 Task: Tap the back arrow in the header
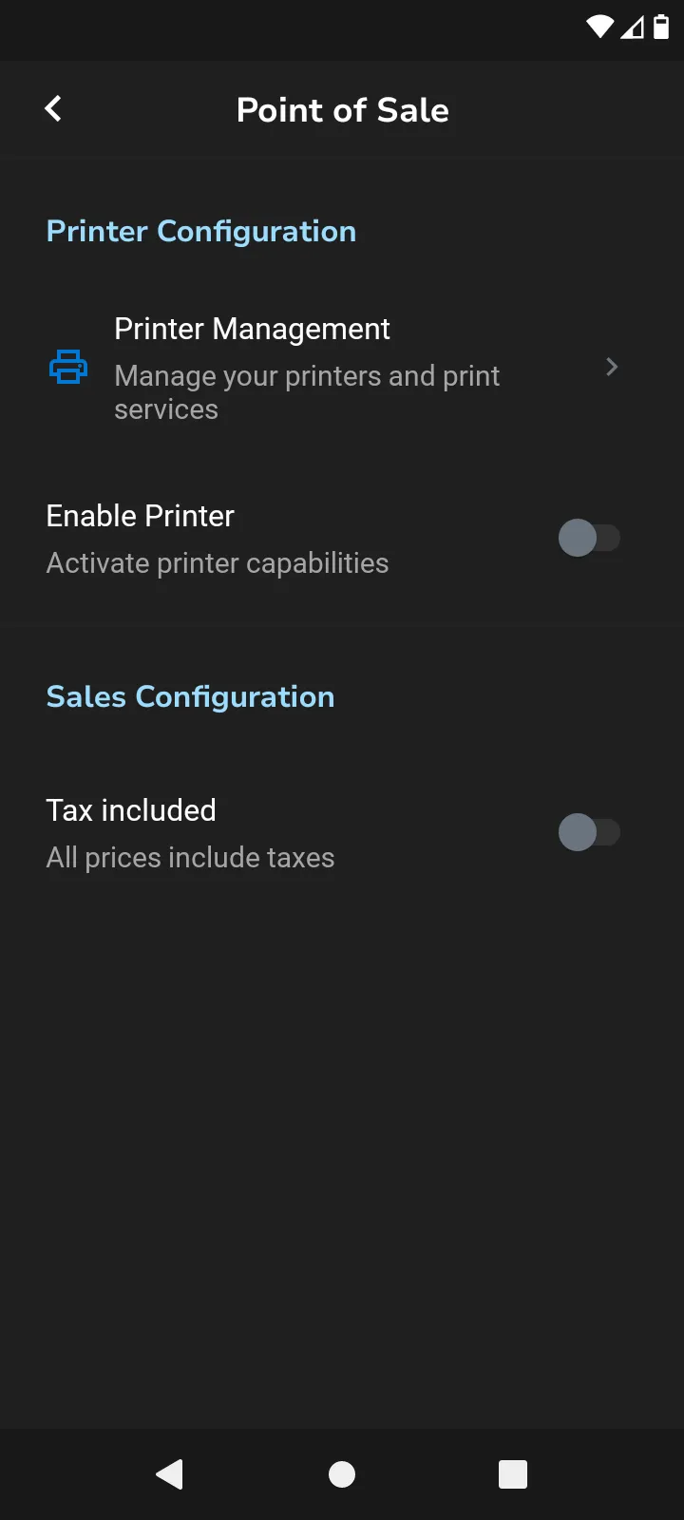coord(53,109)
